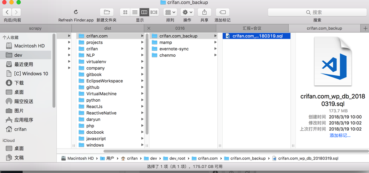Select the crifan.com_backup tab

[324, 28]
